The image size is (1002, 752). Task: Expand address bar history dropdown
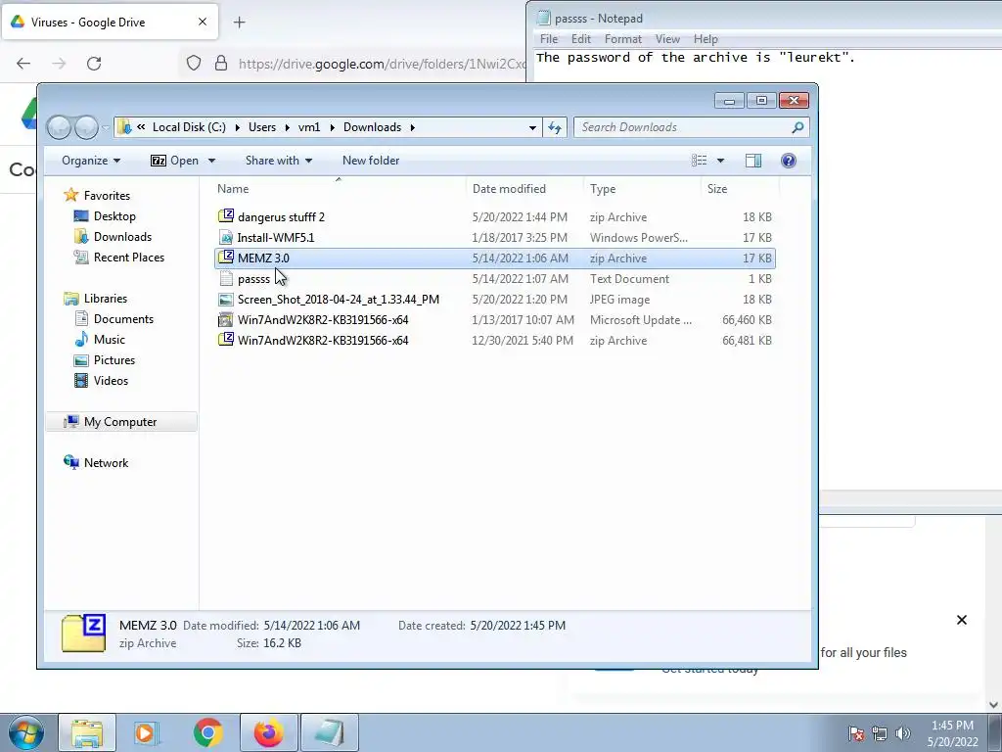pos(532,127)
